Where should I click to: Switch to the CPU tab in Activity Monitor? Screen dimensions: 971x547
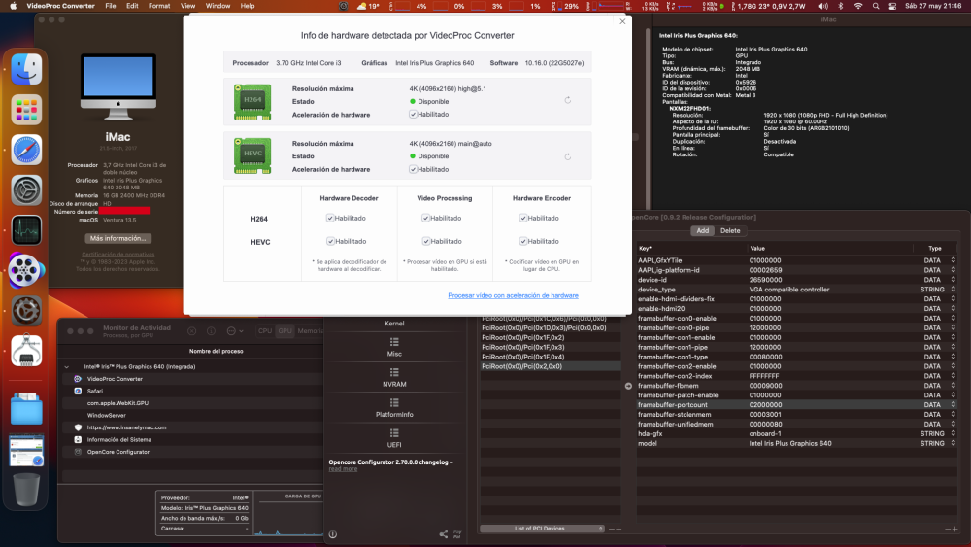pyautogui.click(x=265, y=331)
